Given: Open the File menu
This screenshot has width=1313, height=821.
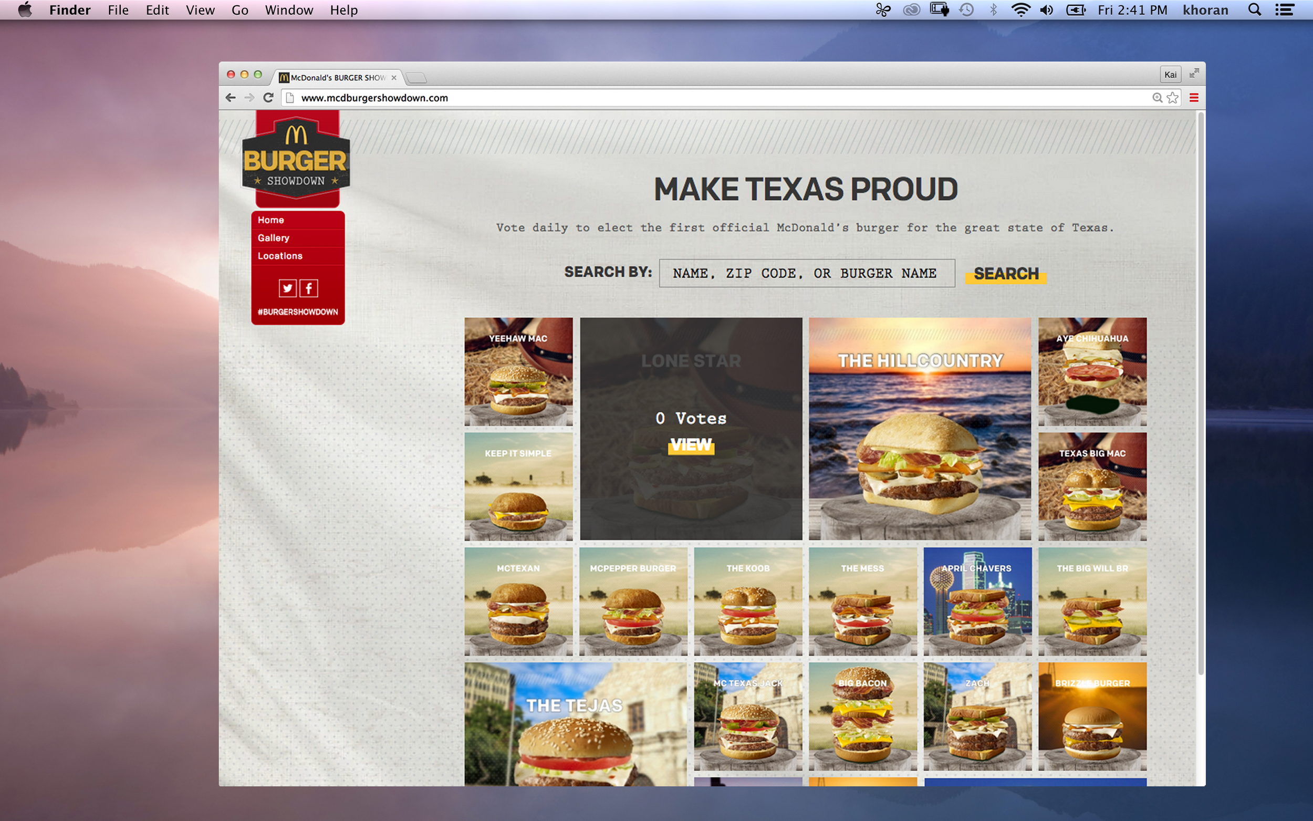Looking at the screenshot, I should pos(118,10).
